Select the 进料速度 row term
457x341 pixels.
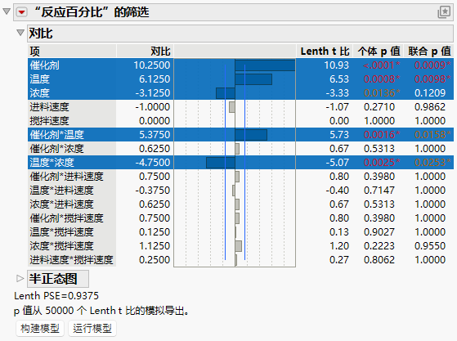(x=49, y=107)
